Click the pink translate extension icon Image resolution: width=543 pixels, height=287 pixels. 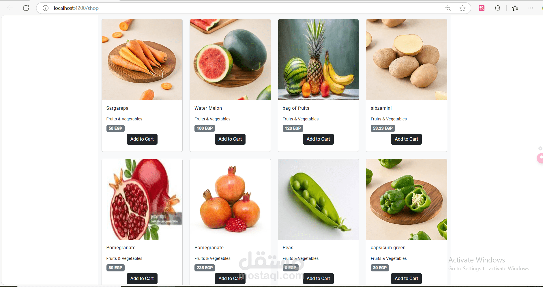click(482, 8)
